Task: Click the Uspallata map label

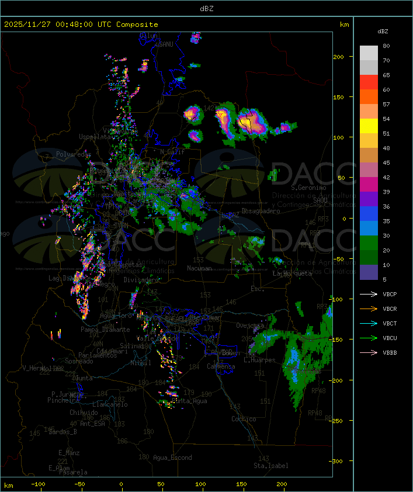Action: tap(95, 137)
